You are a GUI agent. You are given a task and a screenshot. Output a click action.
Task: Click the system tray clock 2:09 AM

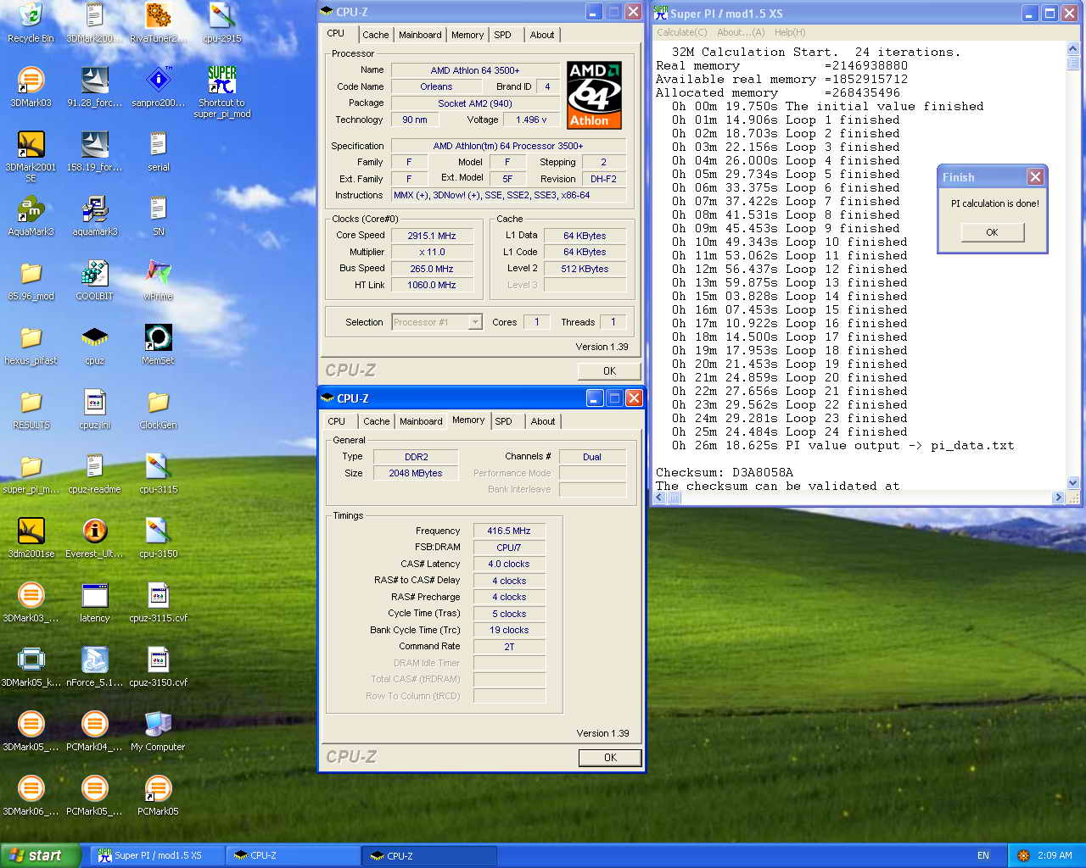(x=1055, y=855)
